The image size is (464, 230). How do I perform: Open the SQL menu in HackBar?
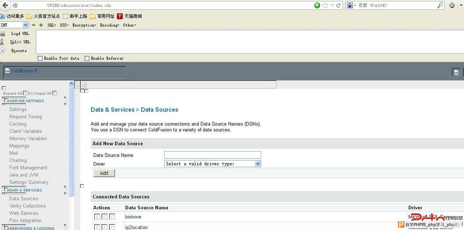pos(52,25)
